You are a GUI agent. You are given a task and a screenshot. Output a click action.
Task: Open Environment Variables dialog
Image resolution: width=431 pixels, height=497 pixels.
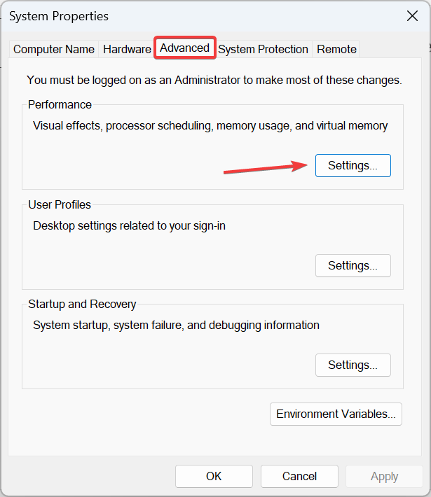coord(336,414)
